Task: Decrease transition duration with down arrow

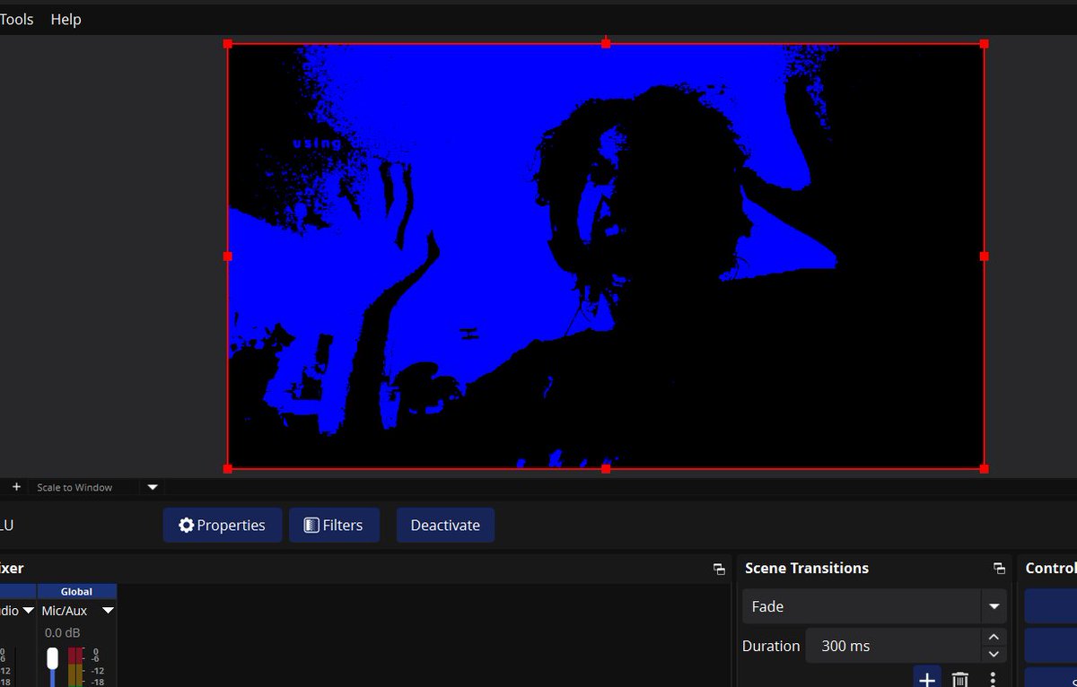Action: [x=994, y=655]
